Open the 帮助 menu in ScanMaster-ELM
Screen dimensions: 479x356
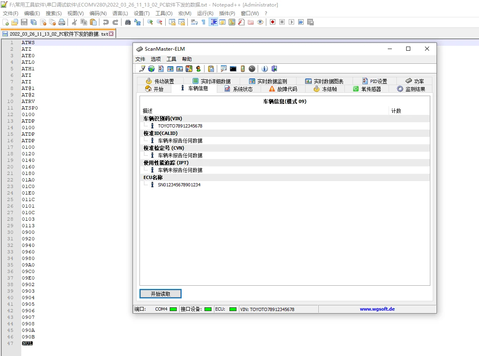click(x=187, y=59)
